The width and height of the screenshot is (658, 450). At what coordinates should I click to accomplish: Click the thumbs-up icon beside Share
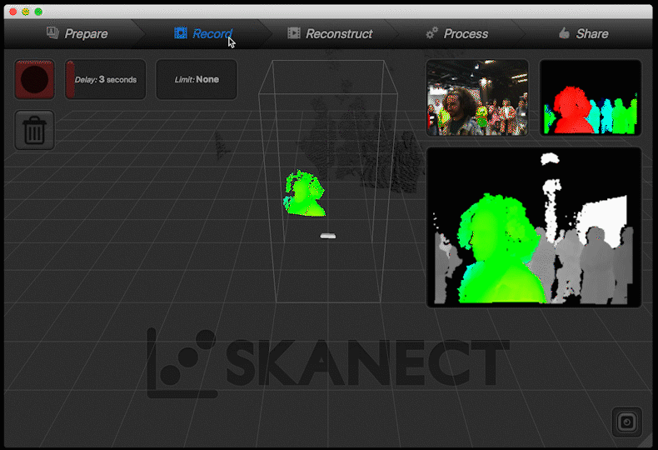pos(565,32)
